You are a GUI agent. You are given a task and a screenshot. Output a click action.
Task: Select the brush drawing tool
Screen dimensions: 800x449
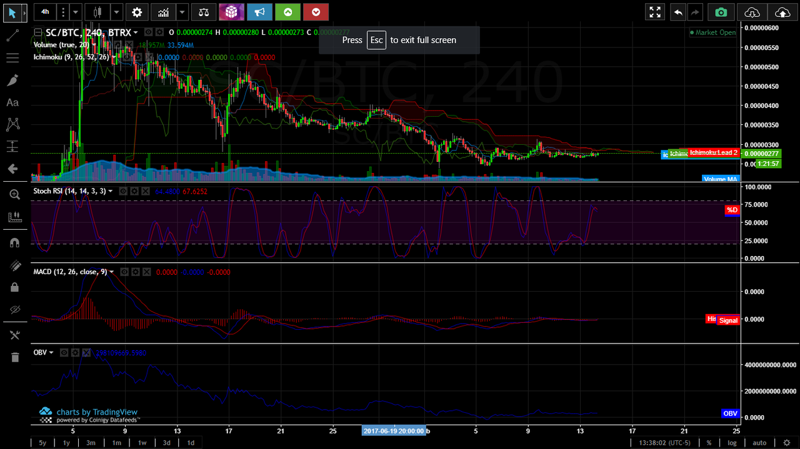click(12, 80)
